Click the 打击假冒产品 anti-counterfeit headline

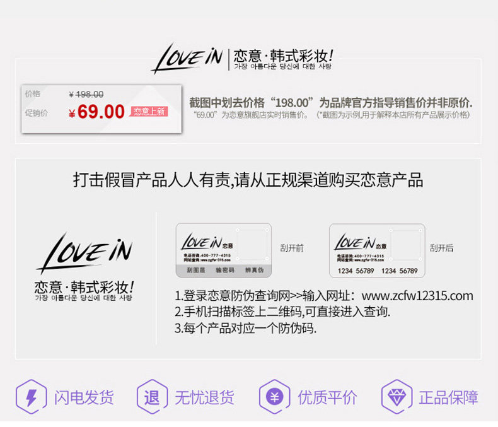pos(248,180)
